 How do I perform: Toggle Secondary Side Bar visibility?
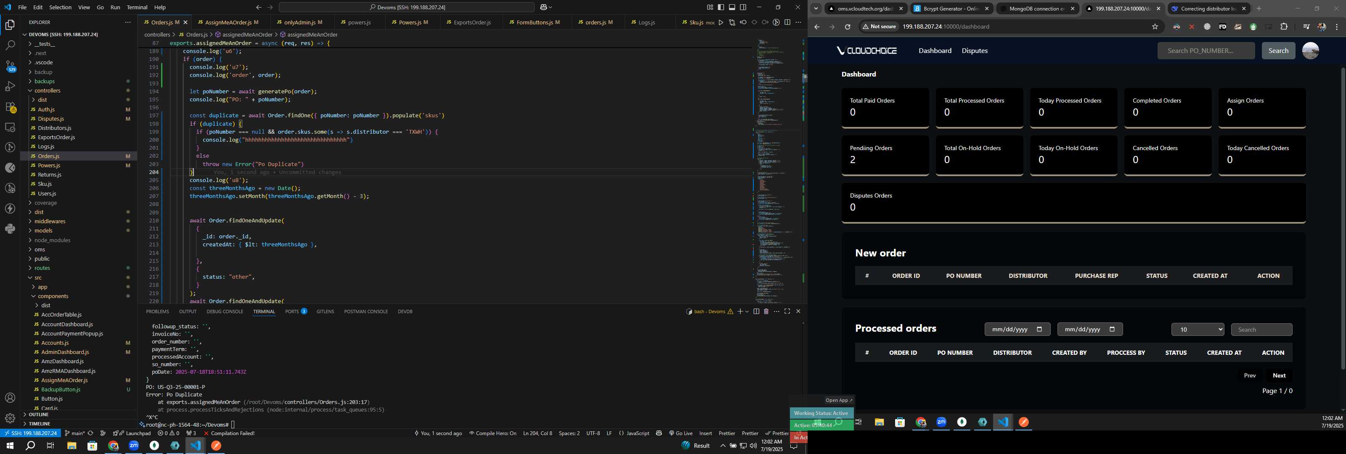[743, 7]
